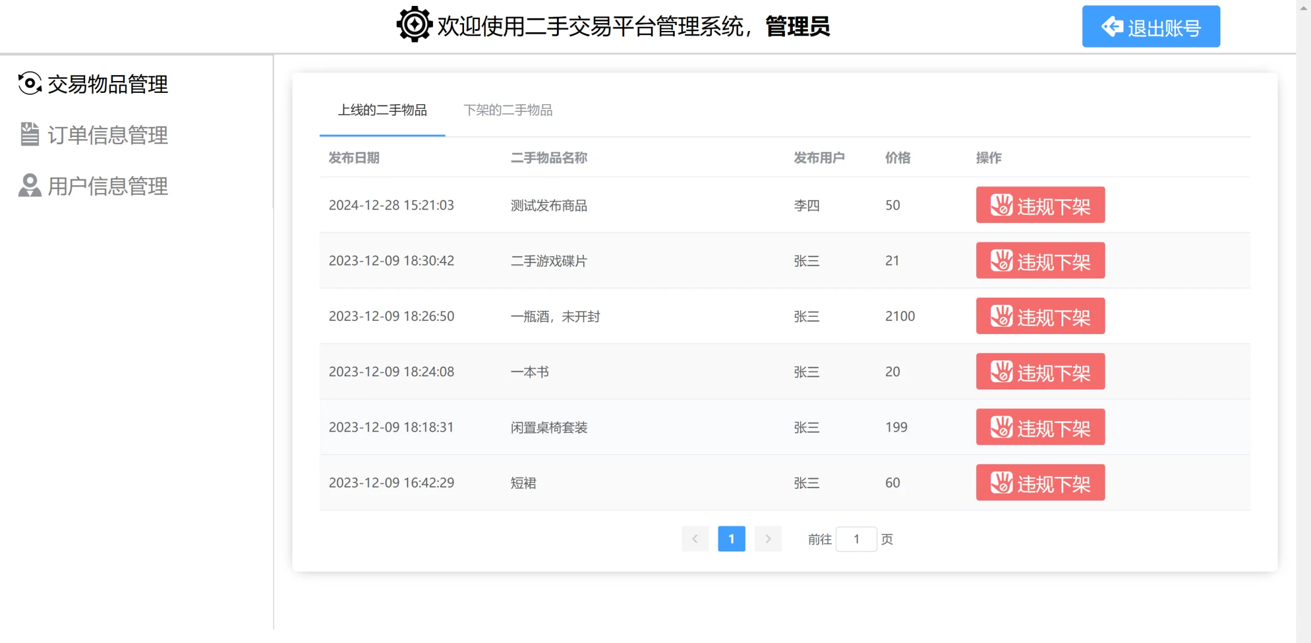
Task: Open 用户信息管理 from the sidebar
Action: tap(109, 185)
